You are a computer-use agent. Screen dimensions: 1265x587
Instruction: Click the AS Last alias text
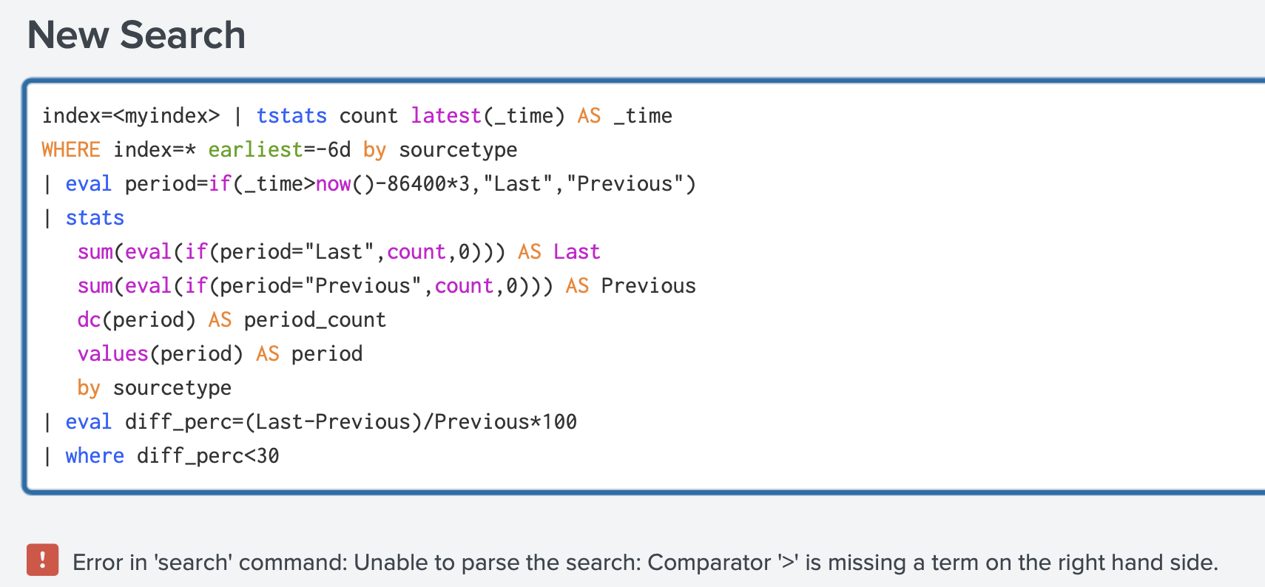(x=559, y=252)
